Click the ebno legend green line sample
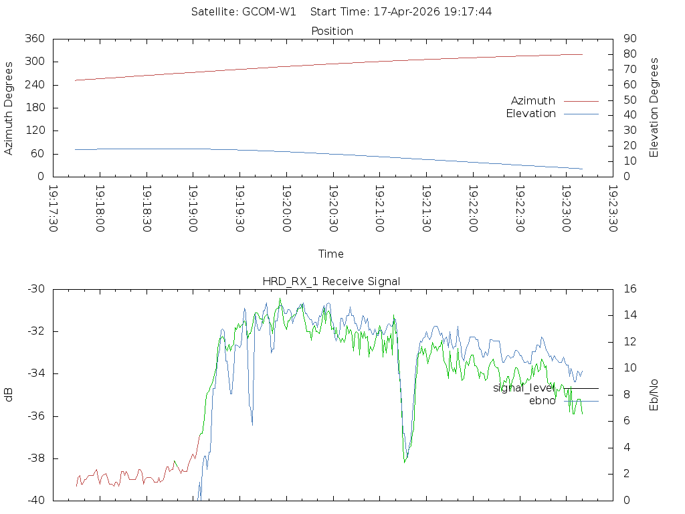The image size is (685, 514). pos(581,401)
